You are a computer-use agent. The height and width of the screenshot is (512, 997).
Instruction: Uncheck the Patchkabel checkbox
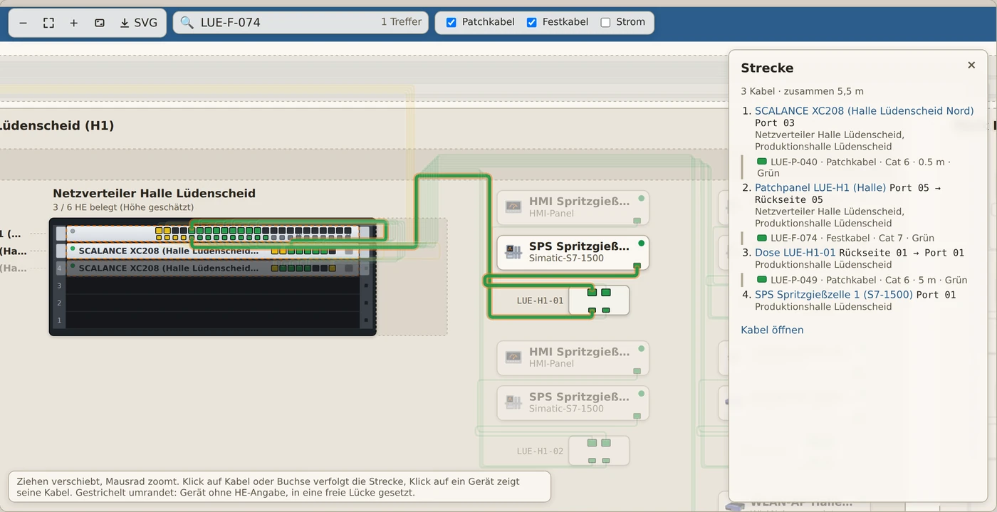(451, 23)
